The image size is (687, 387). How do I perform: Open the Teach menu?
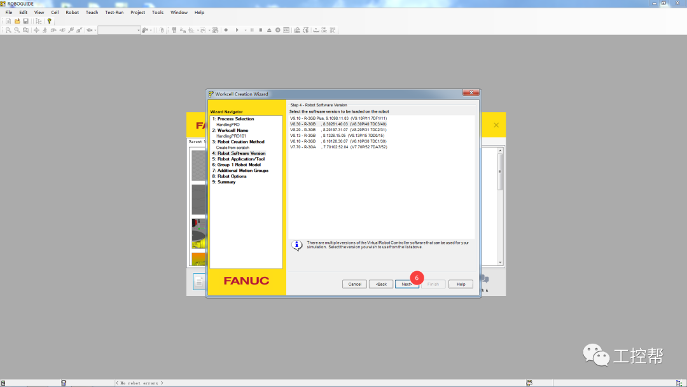tap(92, 12)
